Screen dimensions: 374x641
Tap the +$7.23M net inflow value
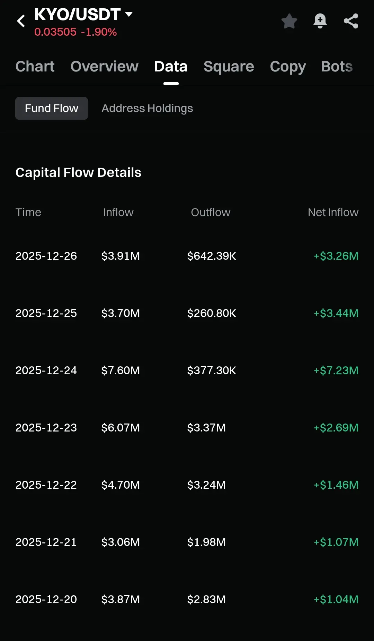click(336, 370)
